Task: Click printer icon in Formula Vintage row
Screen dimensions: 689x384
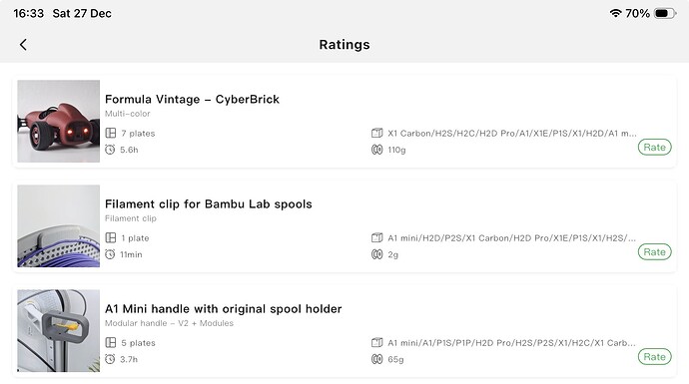Action: (377, 133)
